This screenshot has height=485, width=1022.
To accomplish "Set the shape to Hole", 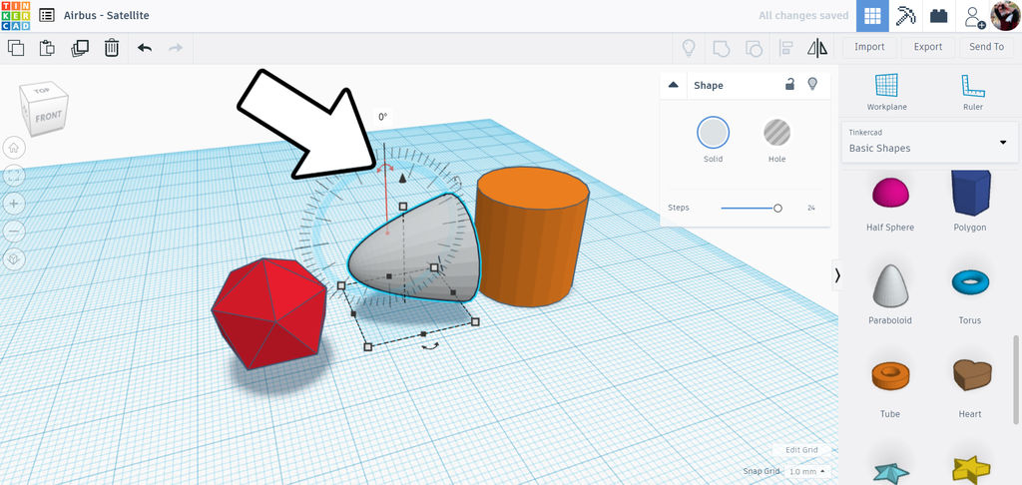I will point(776,133).
